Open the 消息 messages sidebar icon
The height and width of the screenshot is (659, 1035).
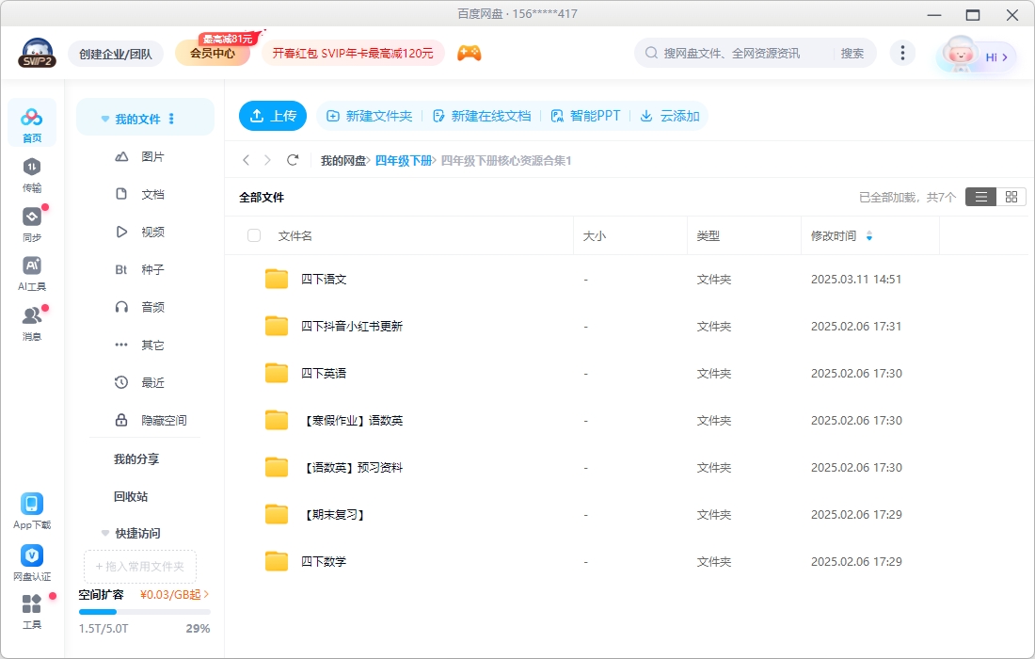[x=32, y=323]
